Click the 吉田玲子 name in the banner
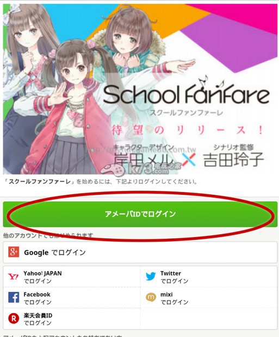This screenshot has height=337, width=279. pos(233,160)
